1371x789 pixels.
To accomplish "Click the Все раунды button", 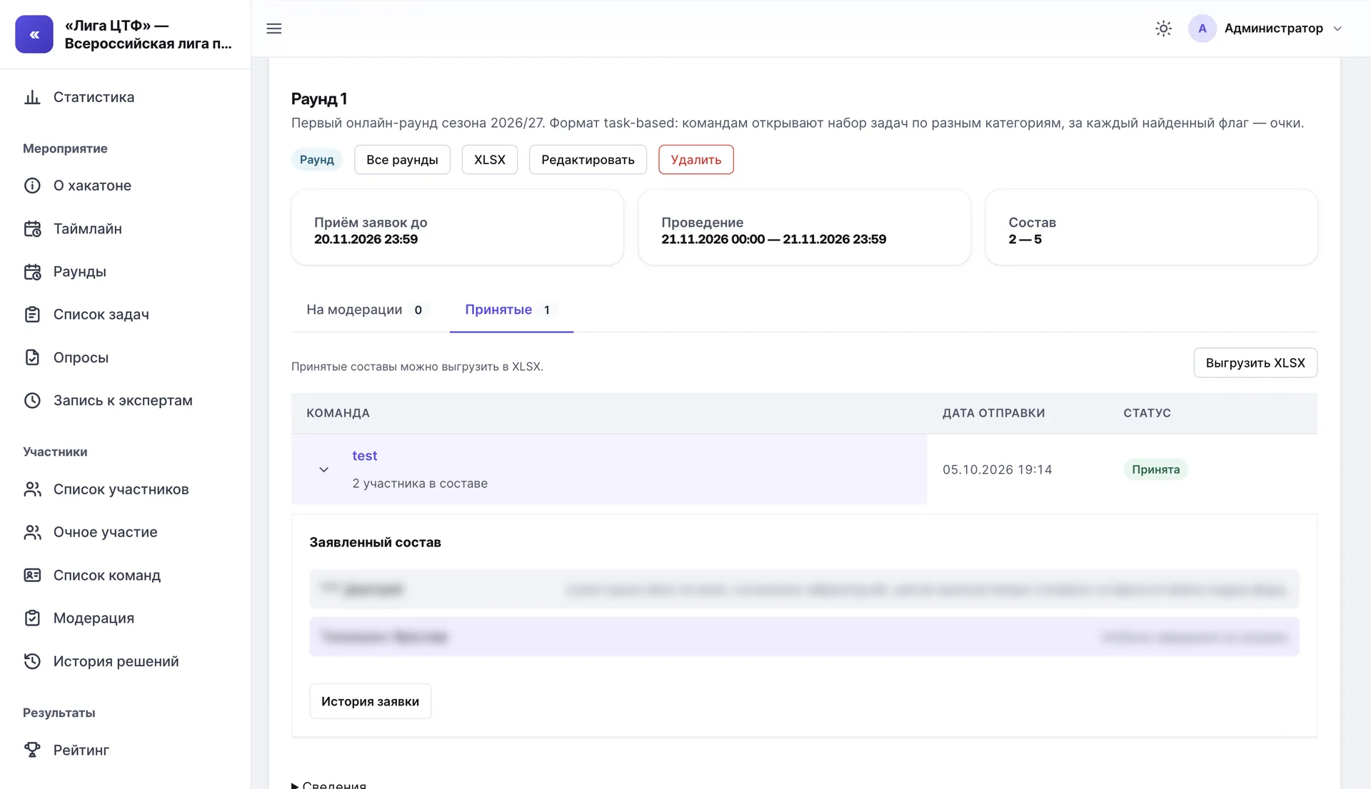I will 402,160.
